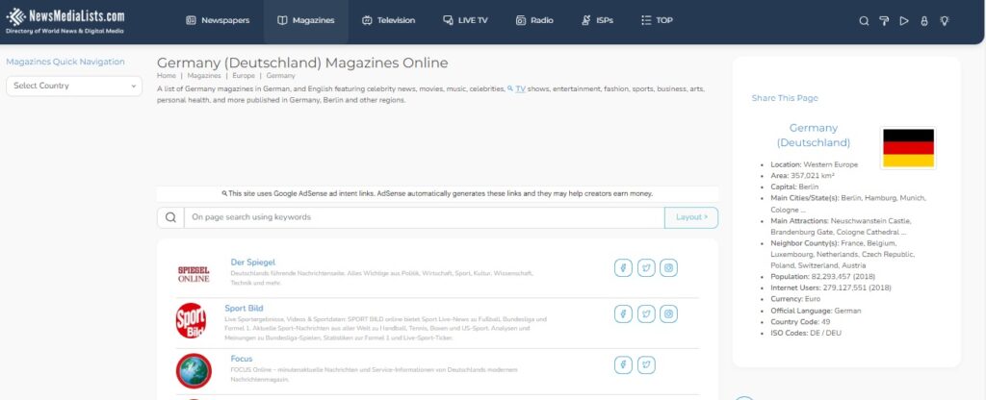This screenshot has width=986, height=400.
Task: Open Focus magazine's Facebook icon
Action: tap(623, 364)
